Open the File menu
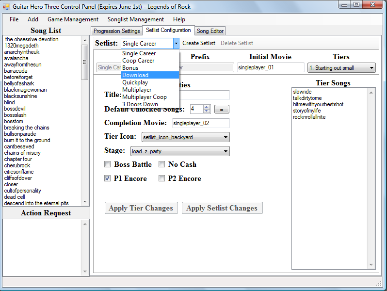 pyautogui.click(x=14, y=19)
